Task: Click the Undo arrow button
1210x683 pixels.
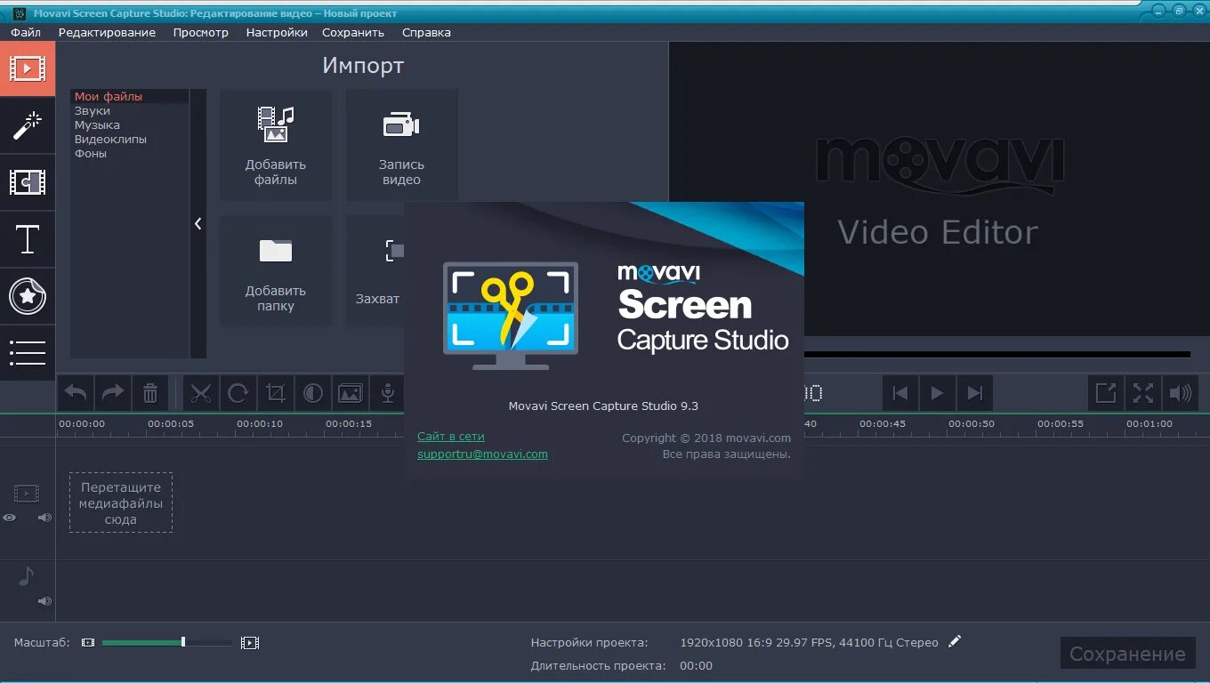Action: click(x=77, y=393)
